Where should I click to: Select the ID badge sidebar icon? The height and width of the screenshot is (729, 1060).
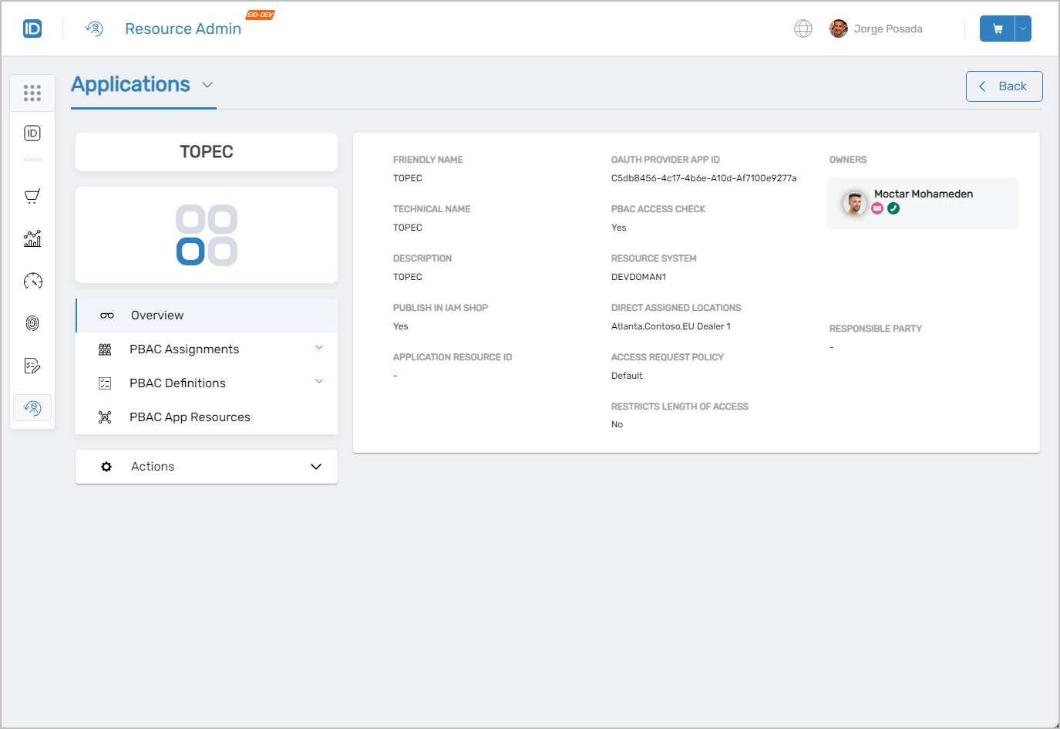tap(32, 133)
